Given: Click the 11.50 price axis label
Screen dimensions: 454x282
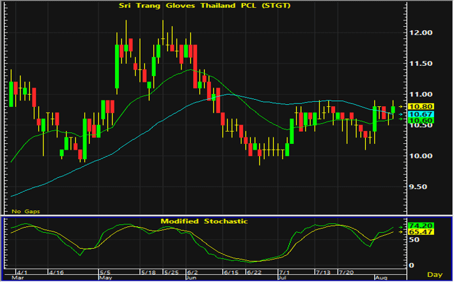Looking at the screenshot, I should 421,63.
